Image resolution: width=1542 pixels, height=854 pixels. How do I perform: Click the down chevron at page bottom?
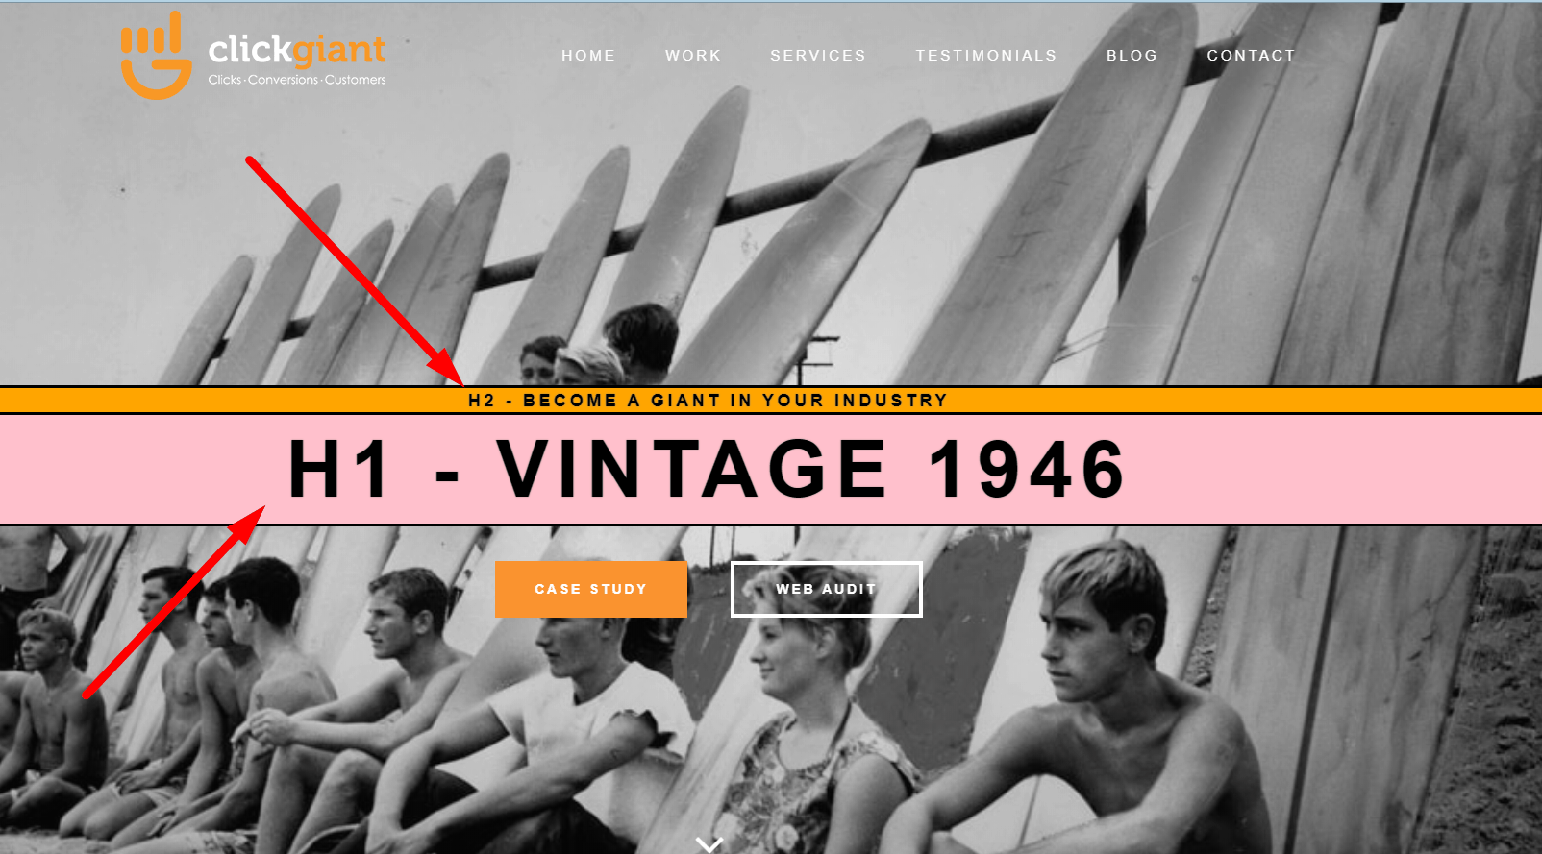click(709, 844)
